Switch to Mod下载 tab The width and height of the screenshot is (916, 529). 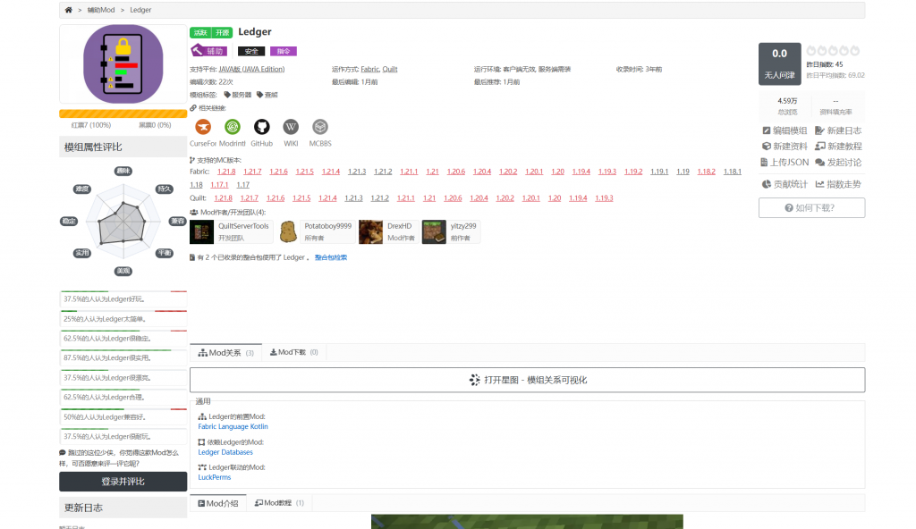coord(293,352)
